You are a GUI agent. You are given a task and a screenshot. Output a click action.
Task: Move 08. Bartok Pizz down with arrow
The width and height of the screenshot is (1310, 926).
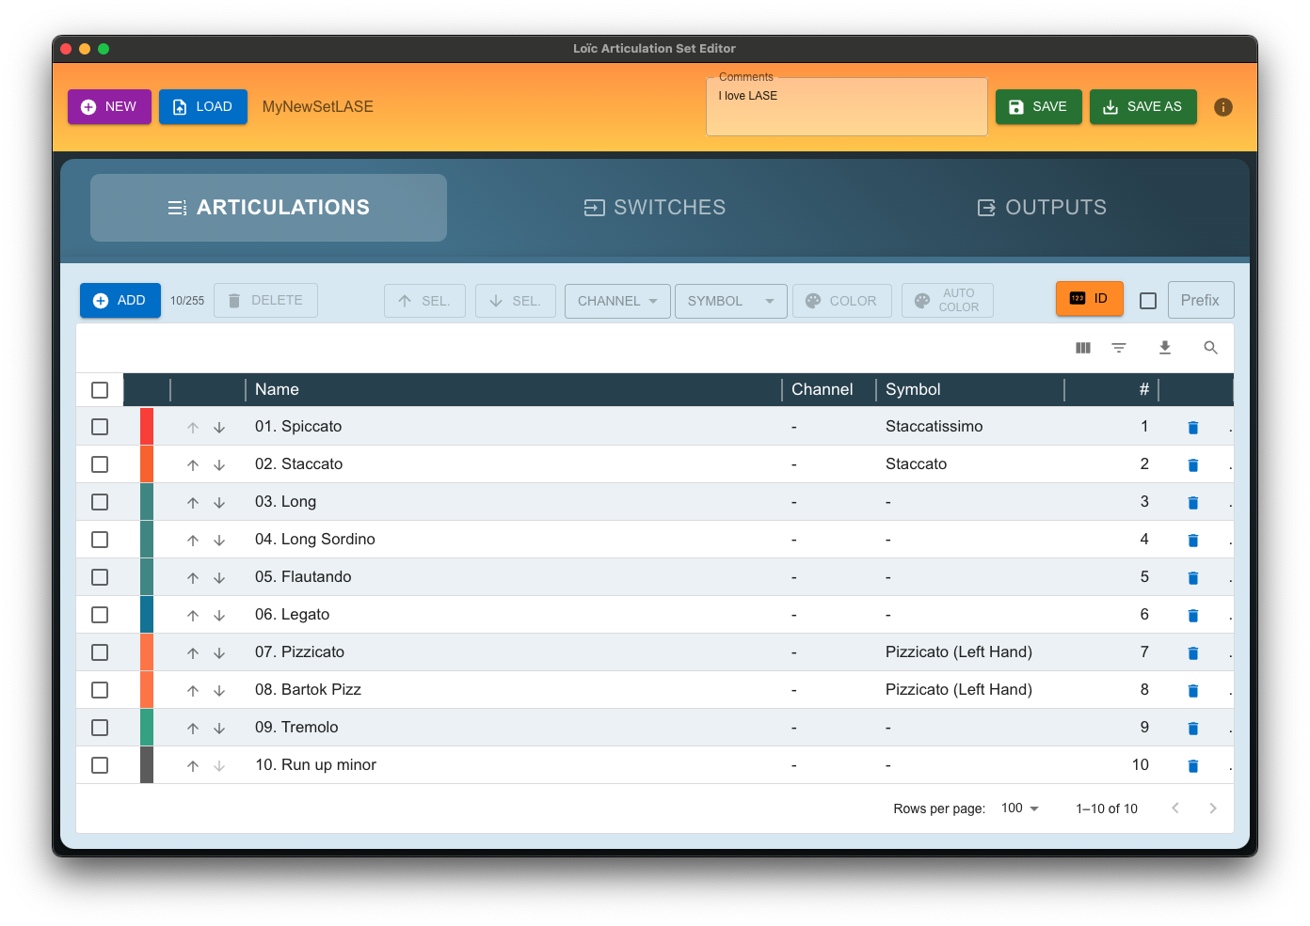[x=219, y=691]
